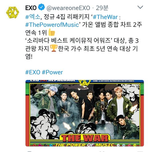Open the EXO display name profile link

pos(31,8)
